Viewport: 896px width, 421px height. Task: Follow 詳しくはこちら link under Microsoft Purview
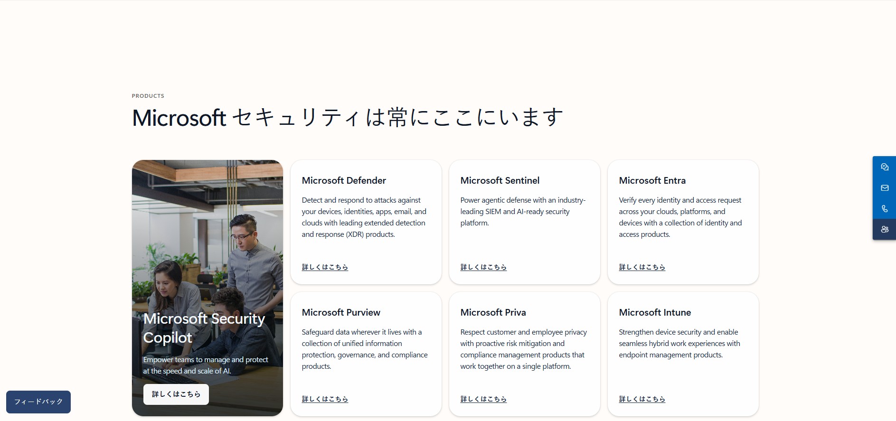[325, 399]
